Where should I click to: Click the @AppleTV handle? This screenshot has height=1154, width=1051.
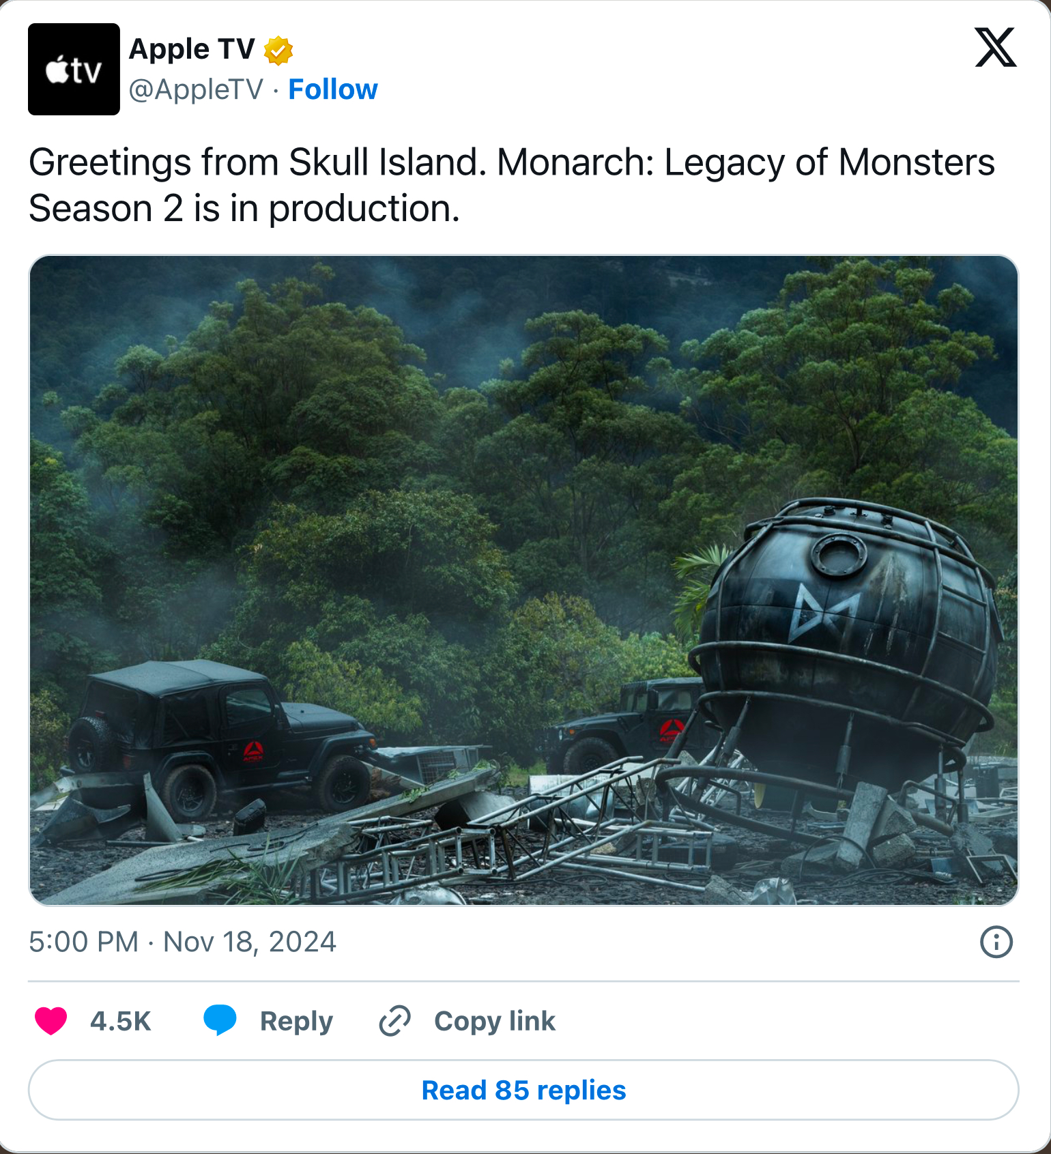[x=196, y=89]
